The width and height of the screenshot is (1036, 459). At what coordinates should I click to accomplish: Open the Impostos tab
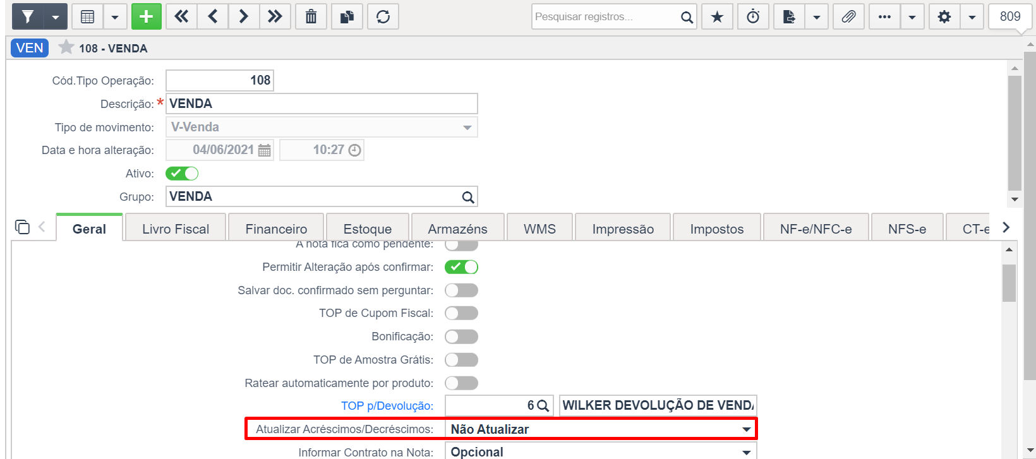pyautogui.click(x=717, y=229)
